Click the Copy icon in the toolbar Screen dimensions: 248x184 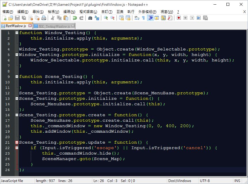(x=59, y=18)
